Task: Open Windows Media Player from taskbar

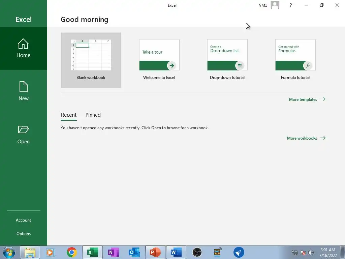Action: coord(51,252)
